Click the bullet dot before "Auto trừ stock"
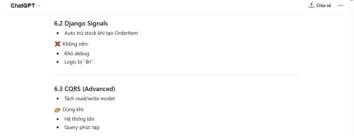 pos(58,33)
